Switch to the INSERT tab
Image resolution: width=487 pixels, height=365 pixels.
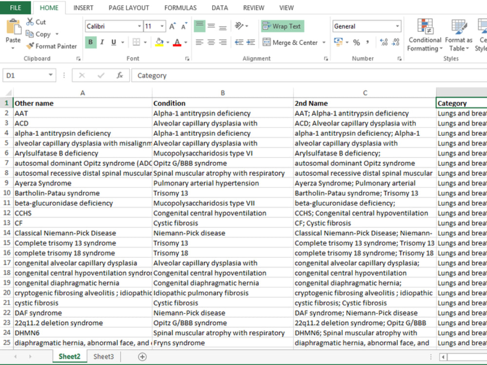83,8
